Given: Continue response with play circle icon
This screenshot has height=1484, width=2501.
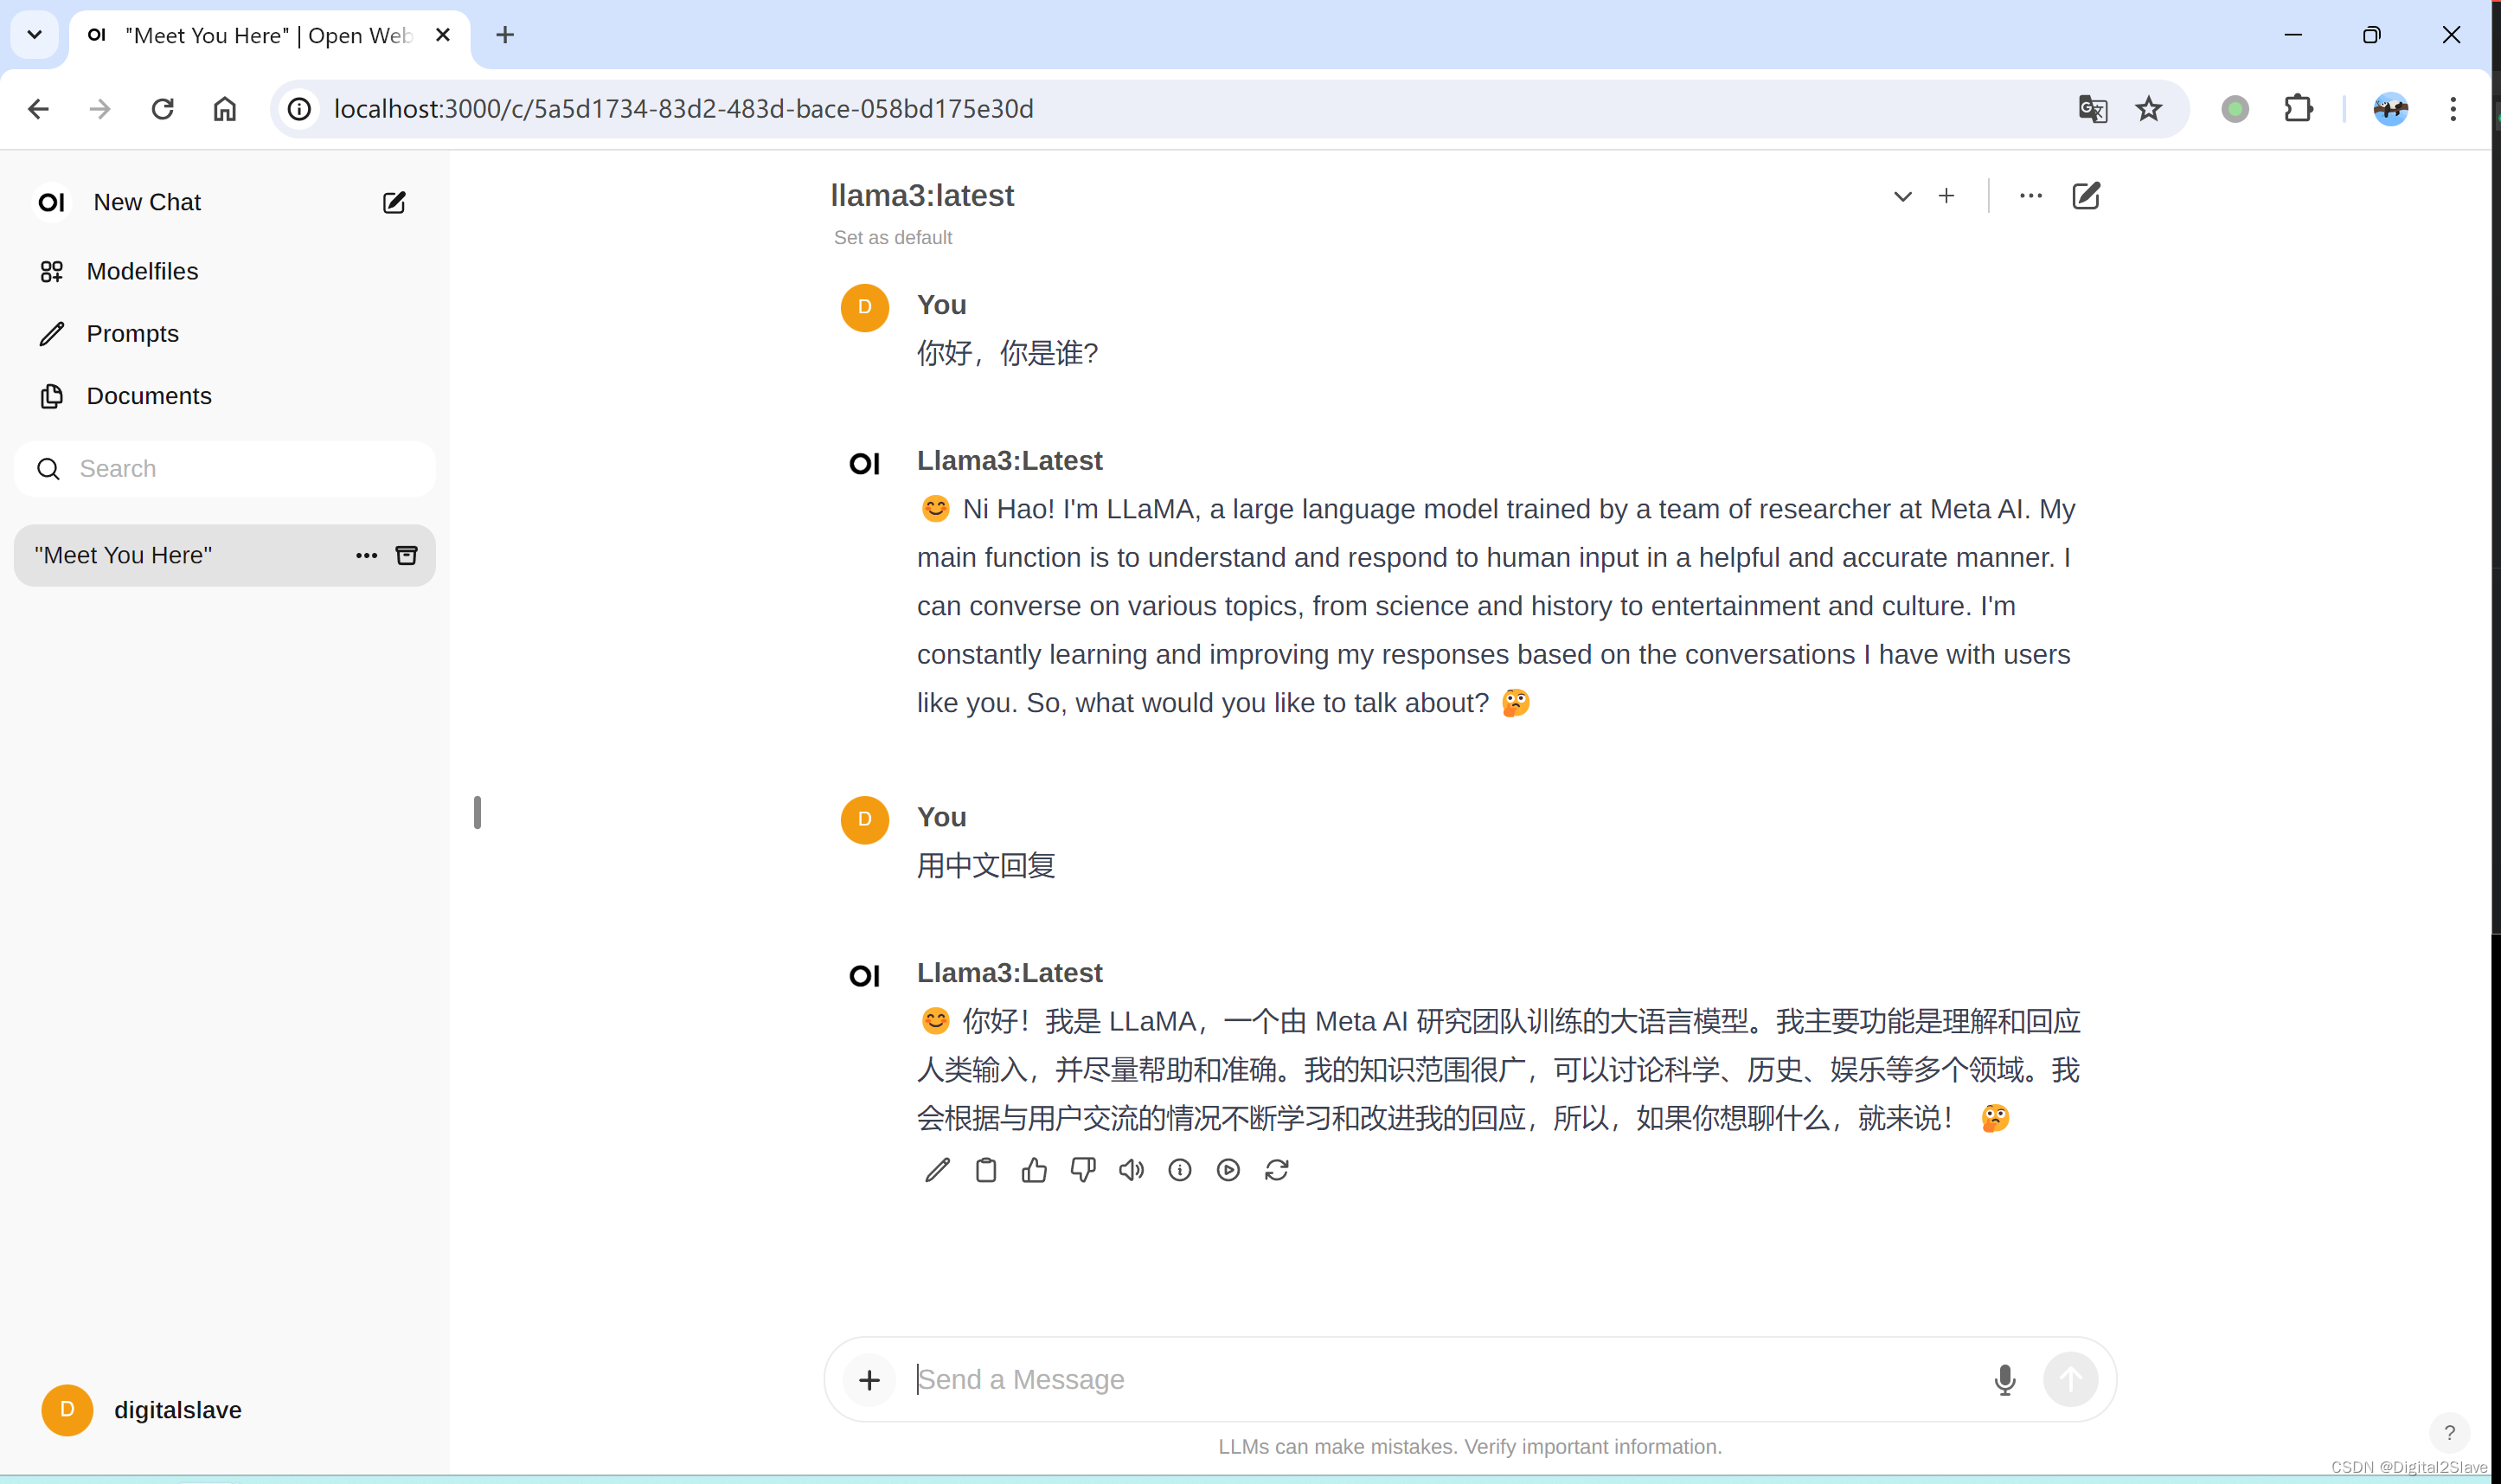Looking at the screenshot, I should [1228, 1170].
